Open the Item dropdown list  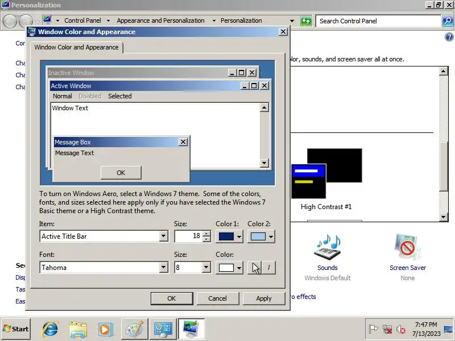(x=163, y=236)
